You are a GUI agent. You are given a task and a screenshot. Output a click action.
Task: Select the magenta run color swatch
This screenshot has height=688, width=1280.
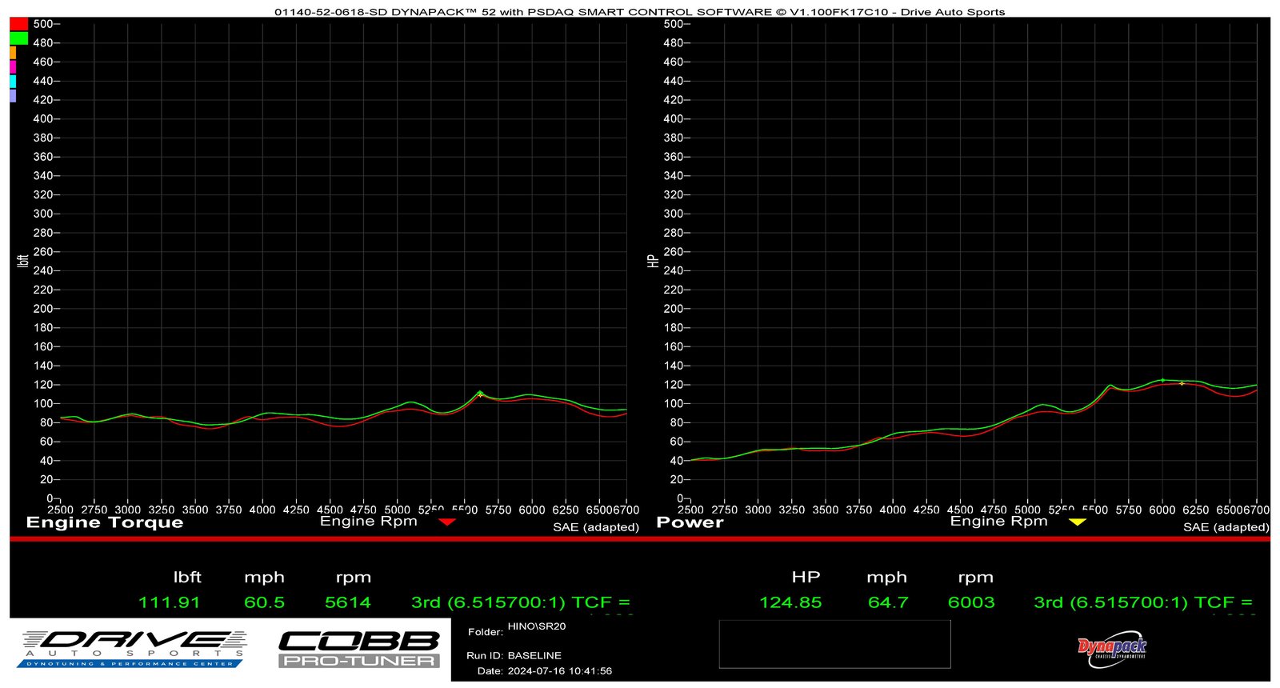(13, 67)
